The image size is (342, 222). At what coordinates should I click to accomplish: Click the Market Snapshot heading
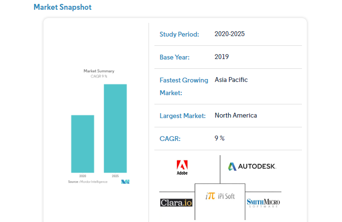tap(63, 7)
